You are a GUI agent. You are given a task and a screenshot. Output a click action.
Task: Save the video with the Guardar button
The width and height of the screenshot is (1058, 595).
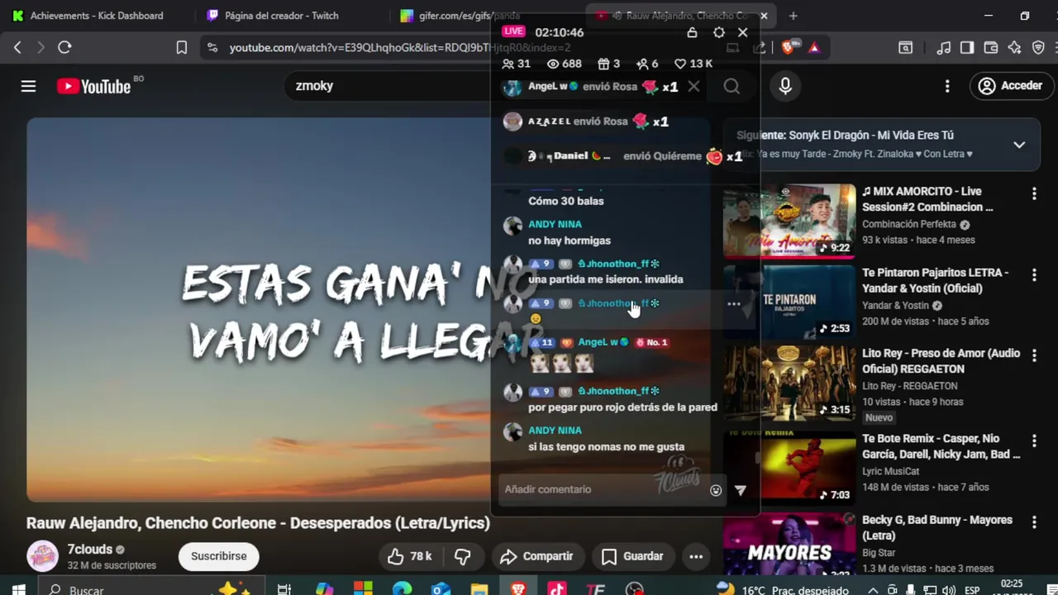(632, 556)
